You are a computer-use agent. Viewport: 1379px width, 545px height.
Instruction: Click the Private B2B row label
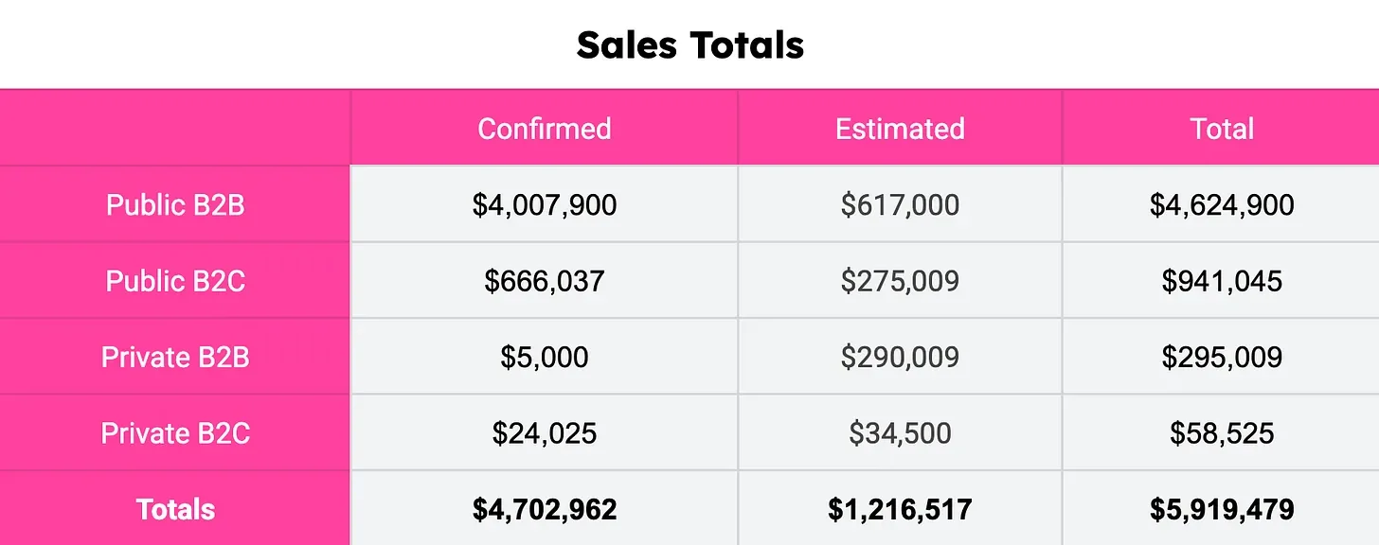tap(175, 357)
